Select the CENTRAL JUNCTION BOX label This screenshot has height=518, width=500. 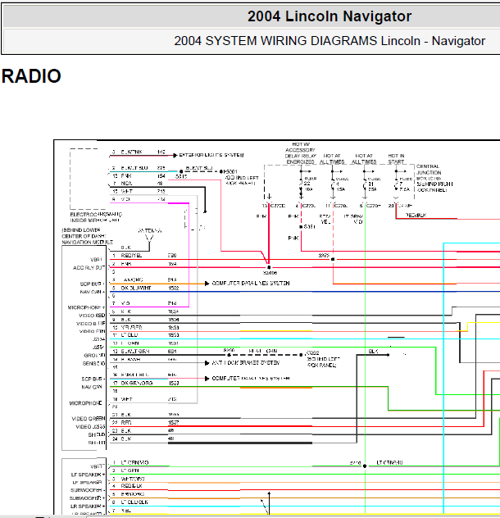pyautogui.click(x=429, y=172)
